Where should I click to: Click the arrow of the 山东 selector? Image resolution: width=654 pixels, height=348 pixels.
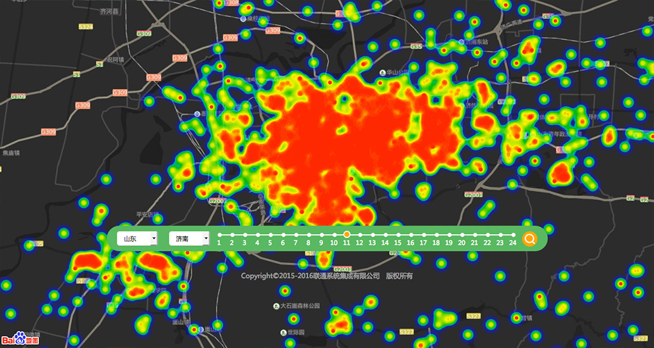pyautogui.click(x=154, y=239)
